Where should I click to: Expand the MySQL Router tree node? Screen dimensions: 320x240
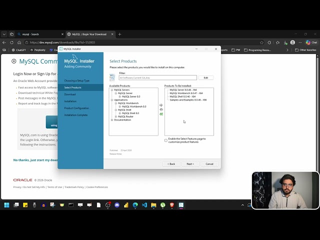click(116, 116)
